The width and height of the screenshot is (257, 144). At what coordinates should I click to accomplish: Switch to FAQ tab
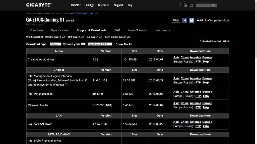(117, 30)
